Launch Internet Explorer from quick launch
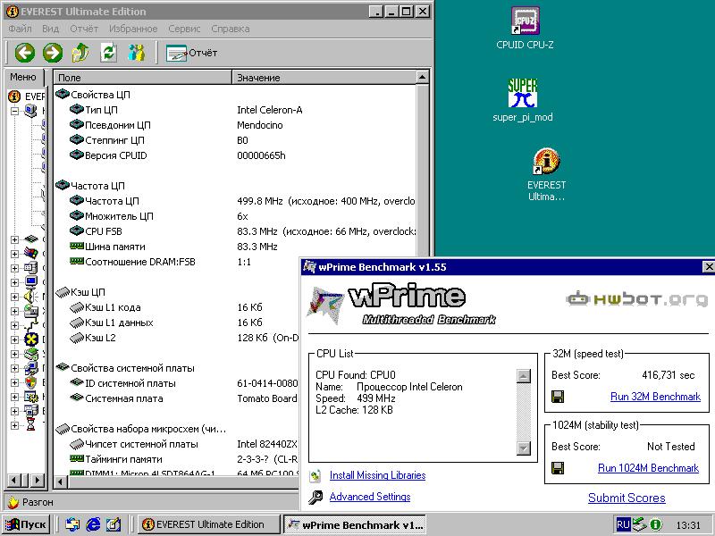 pyautogui.click(x=93, y=524)
